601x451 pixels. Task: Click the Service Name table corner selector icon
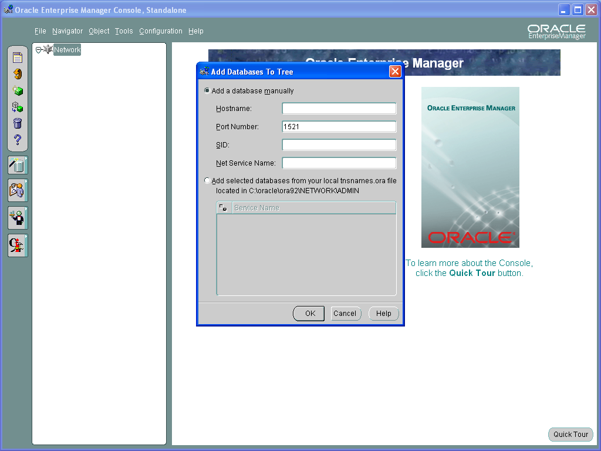click(x=224, y=208)
